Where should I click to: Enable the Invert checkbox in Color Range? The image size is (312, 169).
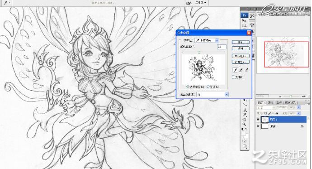[233, 77]
